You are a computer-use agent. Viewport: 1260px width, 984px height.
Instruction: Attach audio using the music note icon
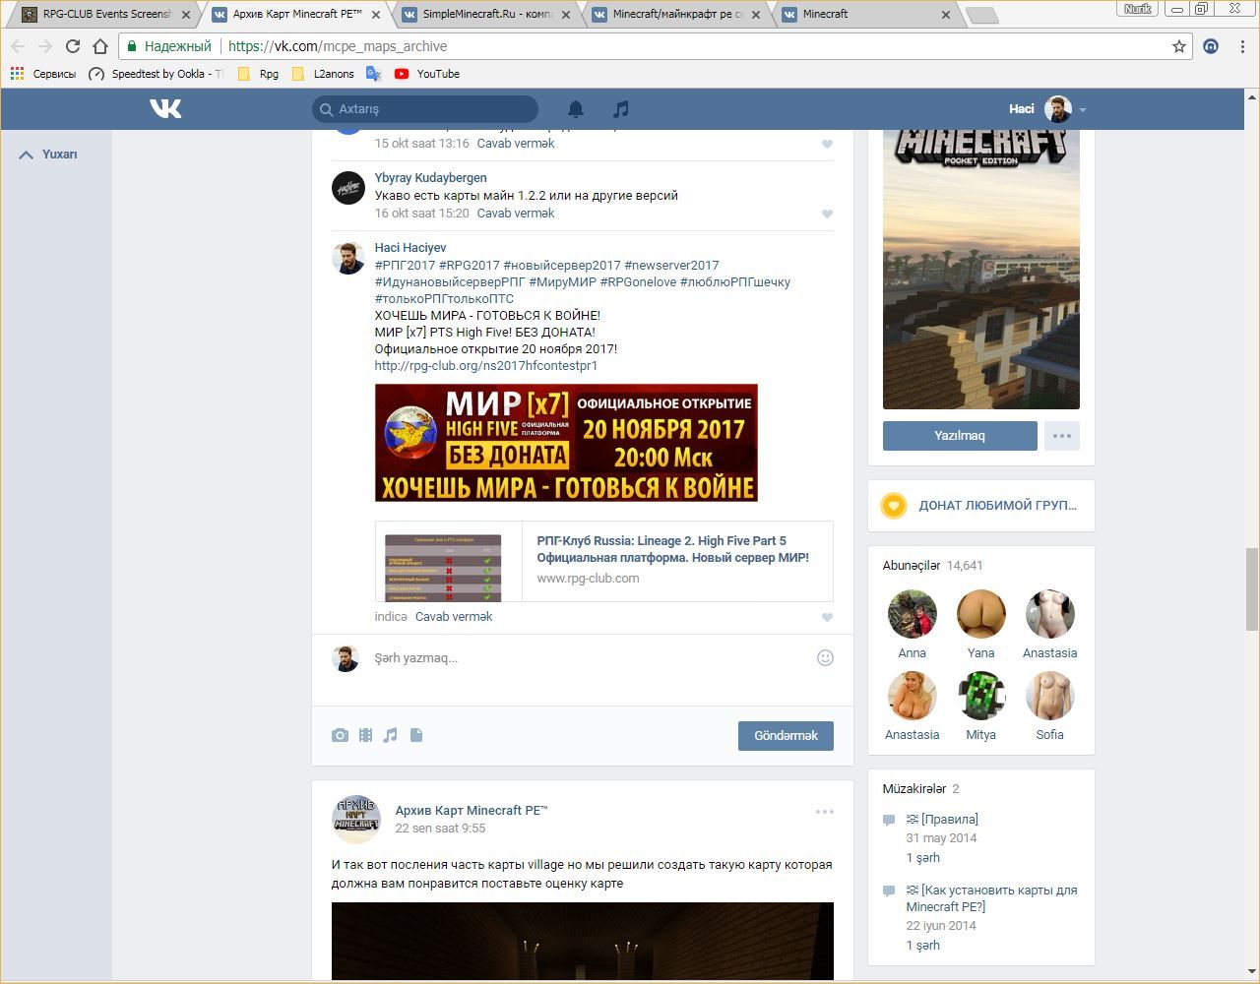pyautogui.click(x=391, y=735)
